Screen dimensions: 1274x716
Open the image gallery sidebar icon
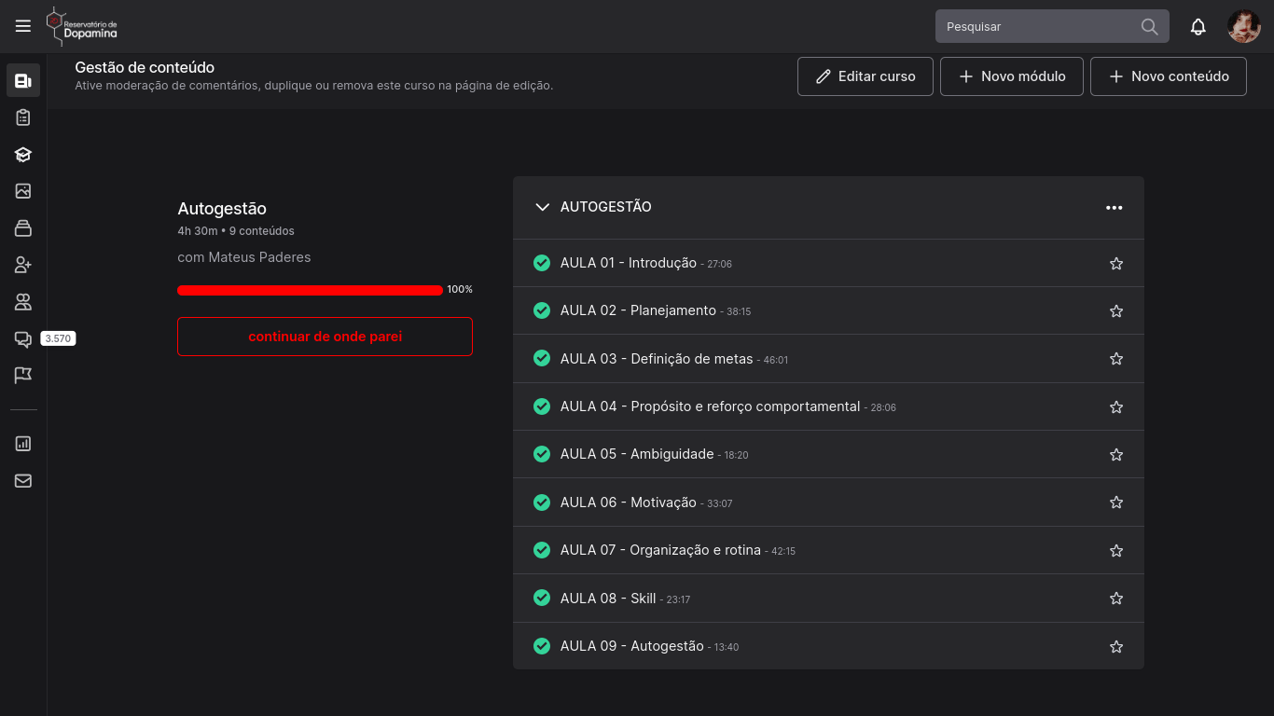pyautogui.click(x=23, y=191)
